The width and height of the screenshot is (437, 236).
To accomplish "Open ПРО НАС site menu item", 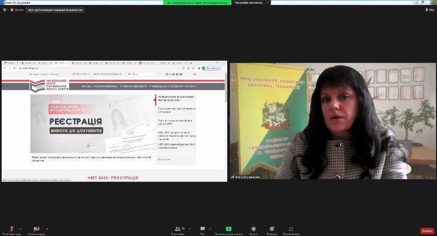I will [86, 86].
